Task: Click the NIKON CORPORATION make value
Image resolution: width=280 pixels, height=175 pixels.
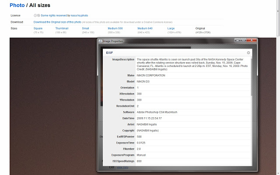Action: [x=151, y=76]
